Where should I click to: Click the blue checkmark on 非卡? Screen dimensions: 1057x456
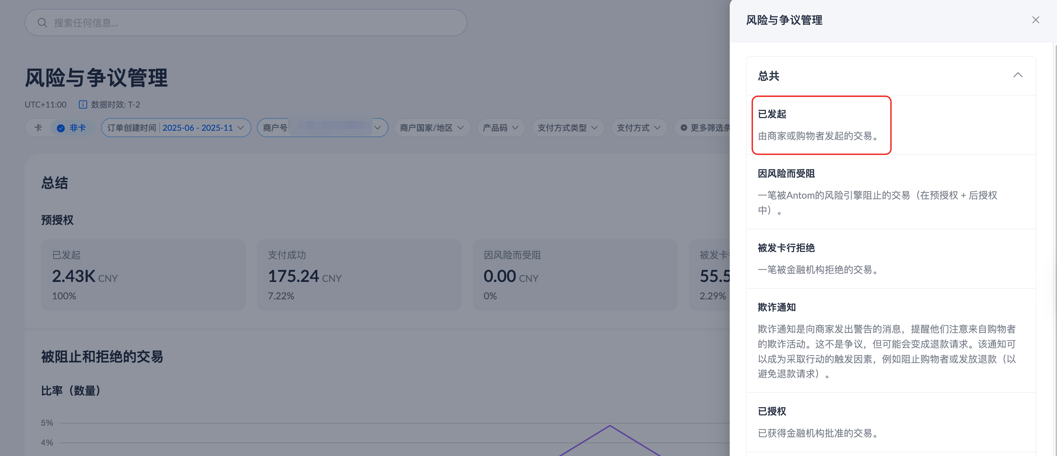[x=61, y=128]
